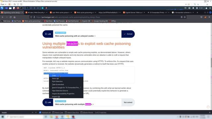
Task: Open Exploit-DB bookmark
Action: coord(85,21)
